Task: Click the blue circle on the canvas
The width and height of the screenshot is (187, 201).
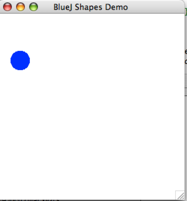Action: [x=20, y=60]
